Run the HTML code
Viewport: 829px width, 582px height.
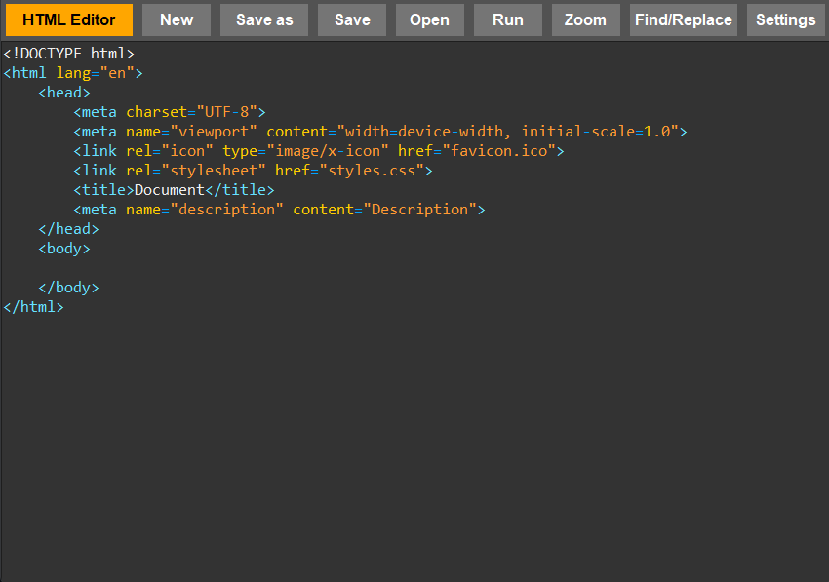point(507,20)
